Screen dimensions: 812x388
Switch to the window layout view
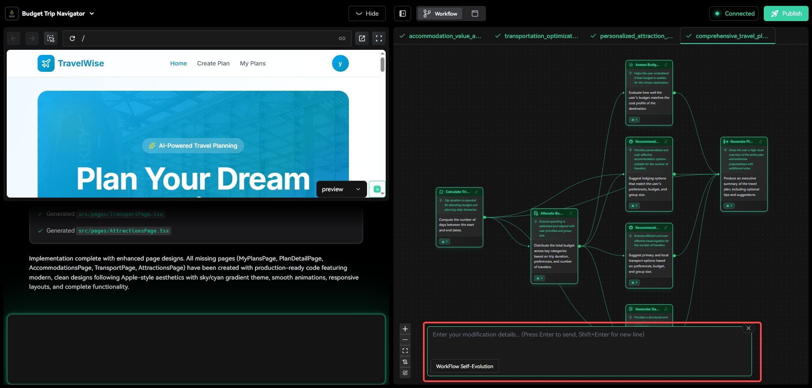point(475,14)
